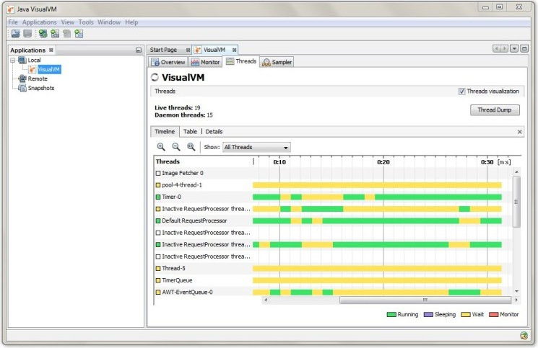Click the Sleeping purple legend swatch

428,314
